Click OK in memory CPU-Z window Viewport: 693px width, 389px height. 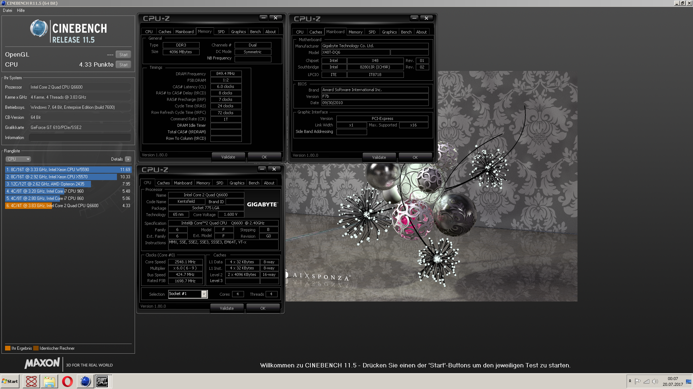264,157
